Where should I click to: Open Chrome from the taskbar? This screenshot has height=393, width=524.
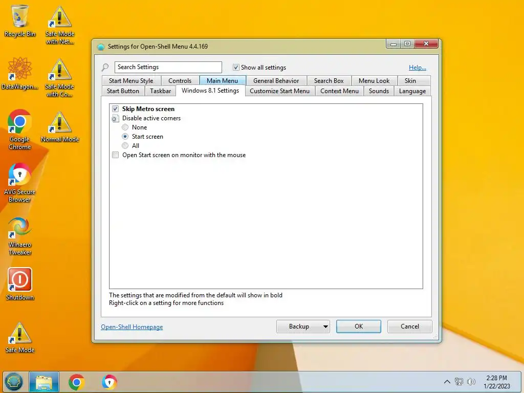point(77,382)
